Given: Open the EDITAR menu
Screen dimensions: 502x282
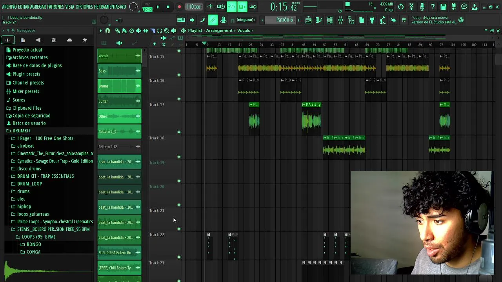Looking at the screenshot, I should 24,7.
